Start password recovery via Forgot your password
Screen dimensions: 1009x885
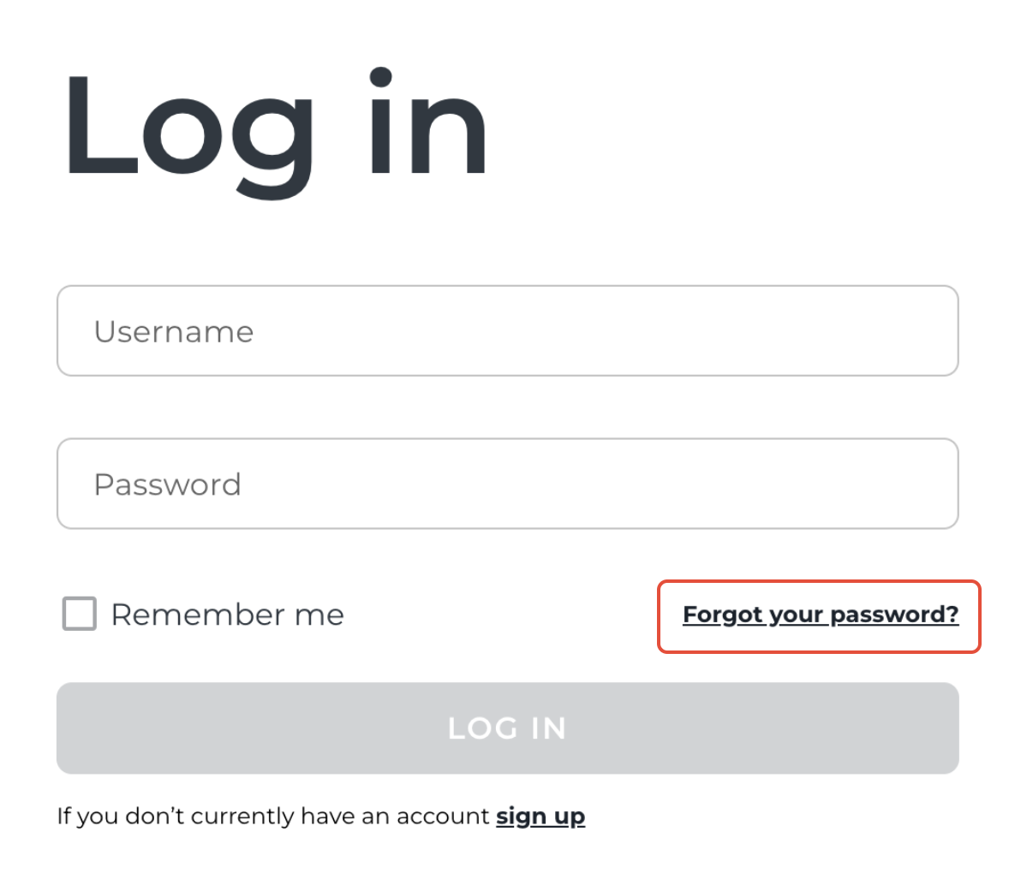(x=820, y=615)
